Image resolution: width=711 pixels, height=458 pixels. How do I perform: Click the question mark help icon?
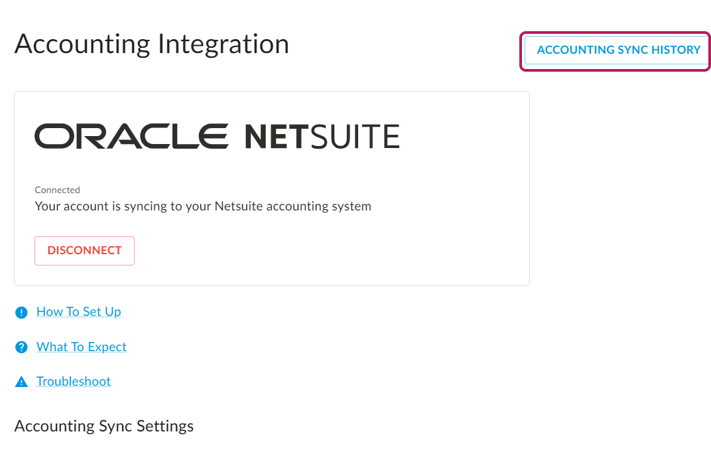point(22,347)
